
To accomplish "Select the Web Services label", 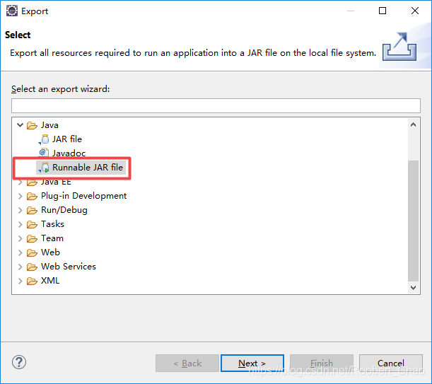I will coord(69,267).
